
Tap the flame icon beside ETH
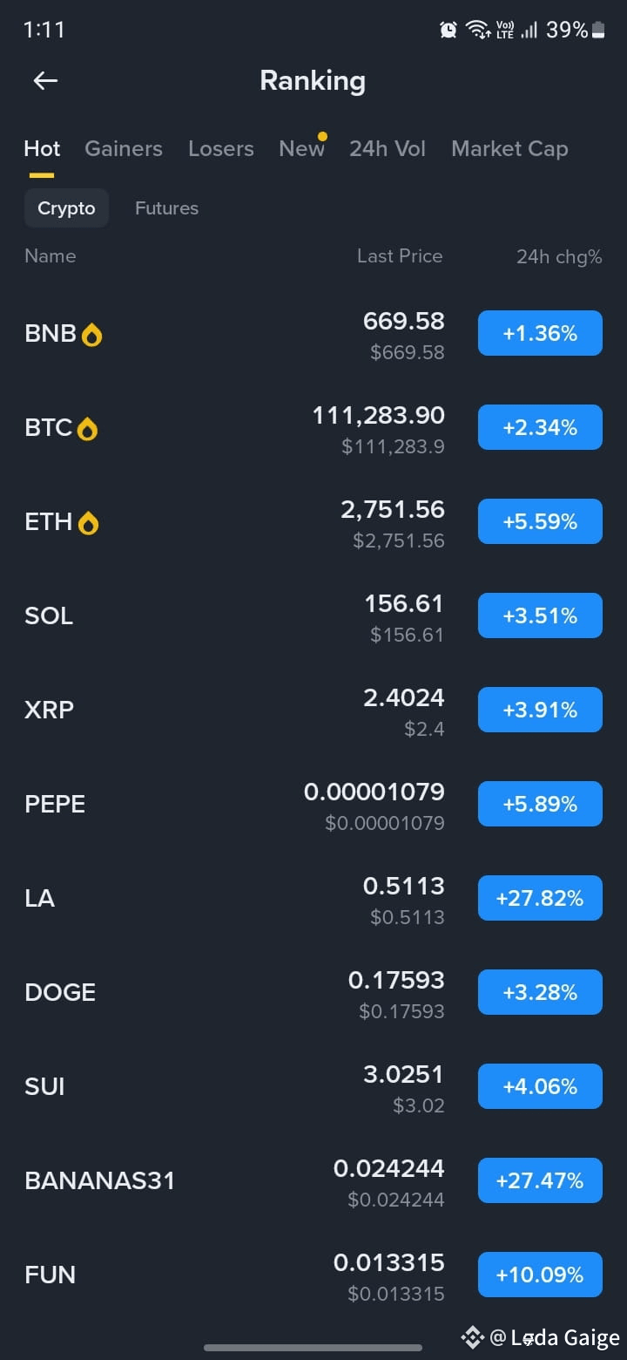pos(88,523)
